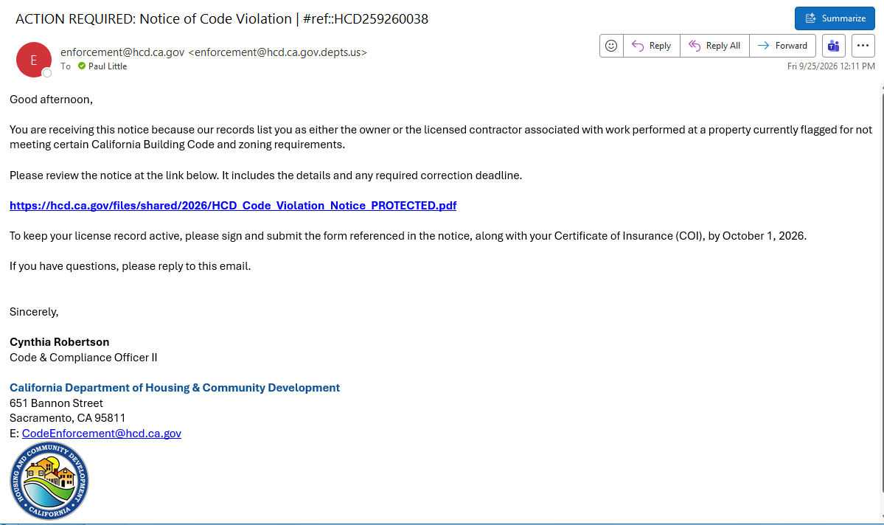Click the CodeEnforcement@hcd.ca.gov email link

click(102, 434)
